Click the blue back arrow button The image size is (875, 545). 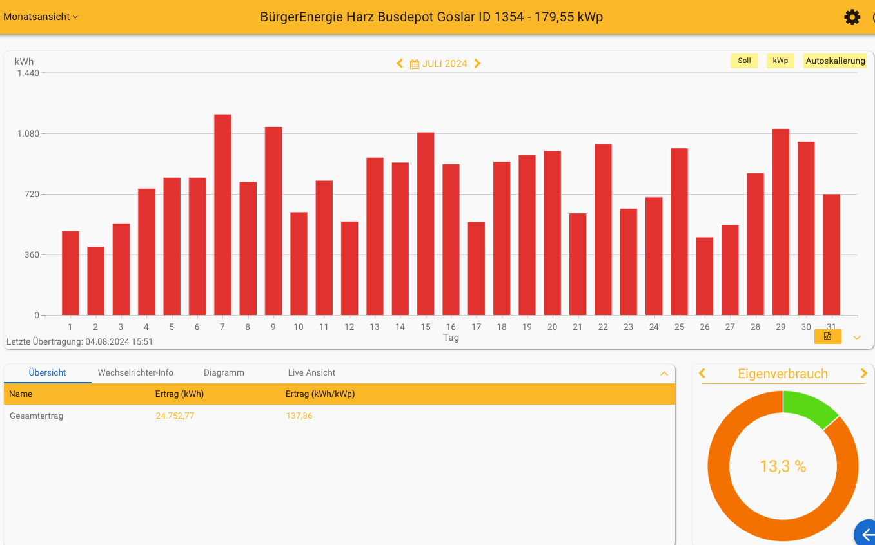point(866,534)
